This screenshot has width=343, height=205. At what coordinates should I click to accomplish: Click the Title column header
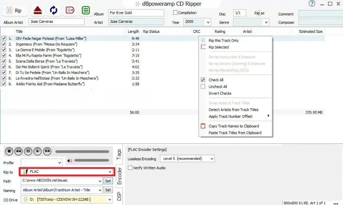pyautogui.click(x=19, y=32)
